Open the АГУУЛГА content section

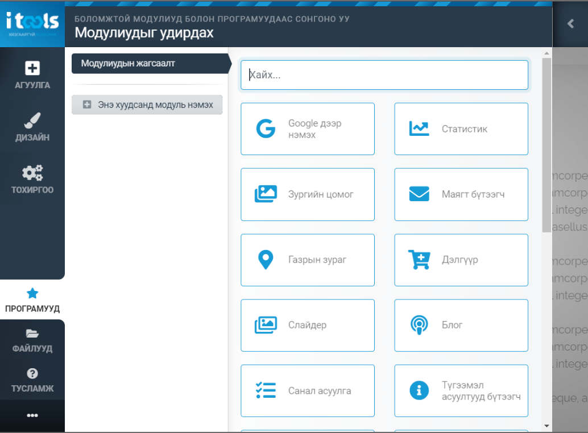(32, 75)
